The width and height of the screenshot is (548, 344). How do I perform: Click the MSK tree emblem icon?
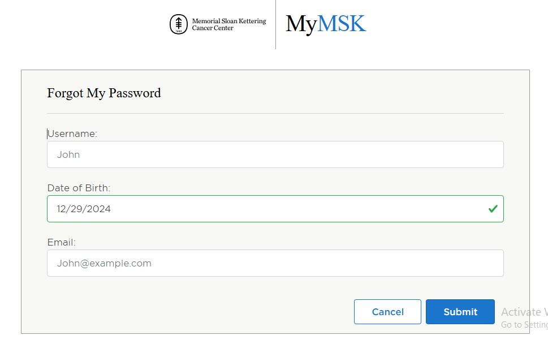click(179, 24)
